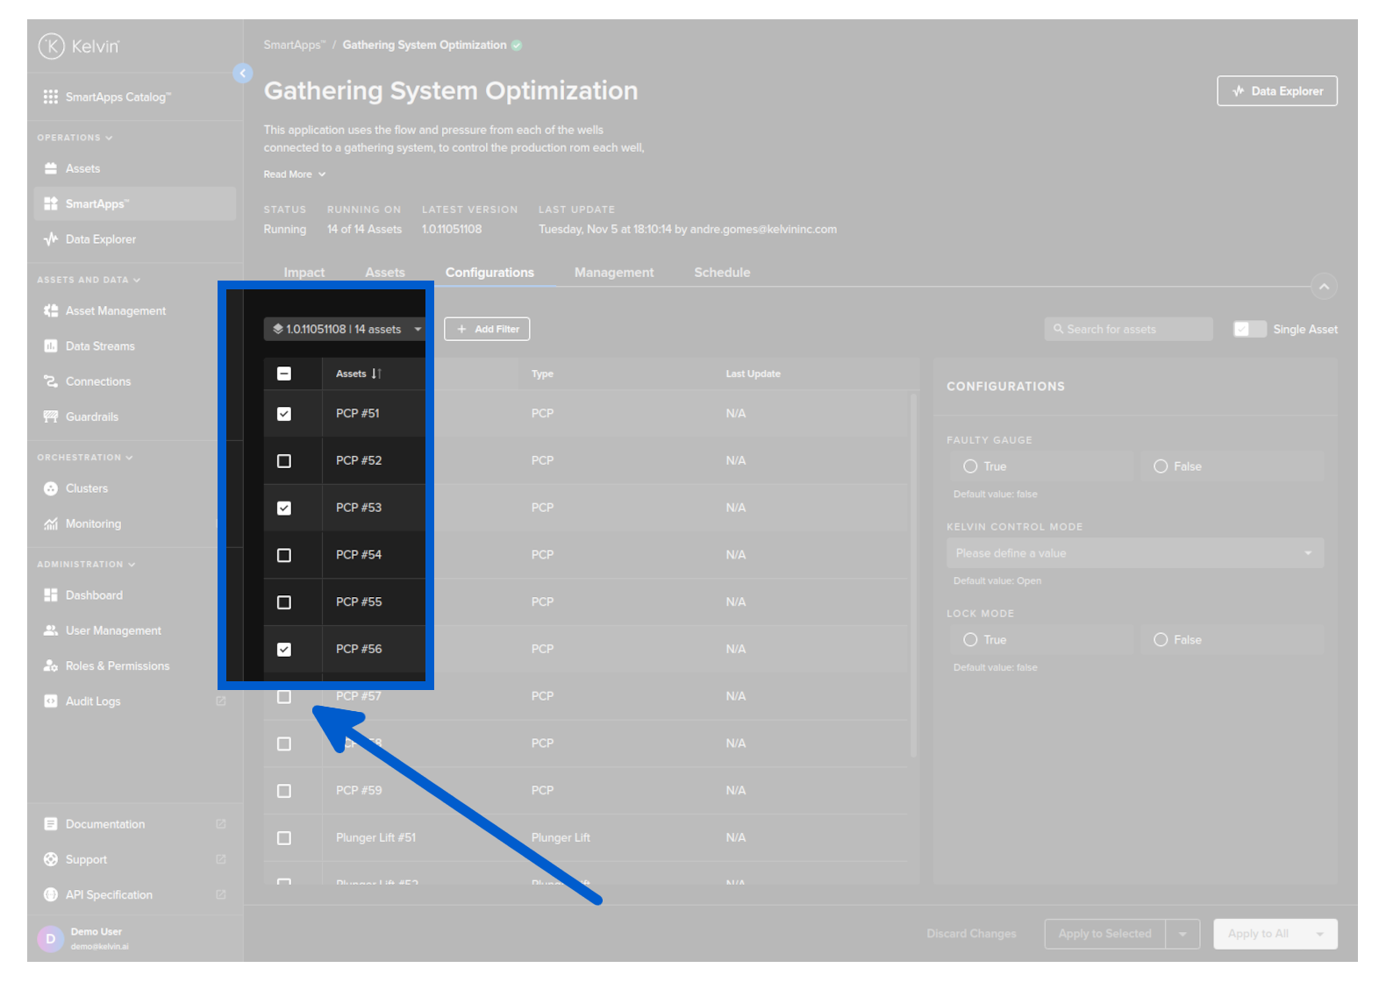Screen dimensions: 1386x982
Task: Check the PCP #52 checkbox
Action: pyautogui.click(x=284, y=461)
